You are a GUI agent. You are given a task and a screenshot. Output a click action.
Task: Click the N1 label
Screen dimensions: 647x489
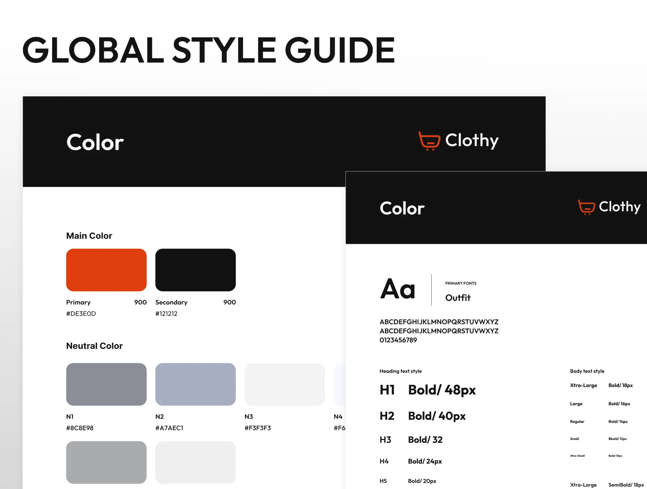click(70, 417)
